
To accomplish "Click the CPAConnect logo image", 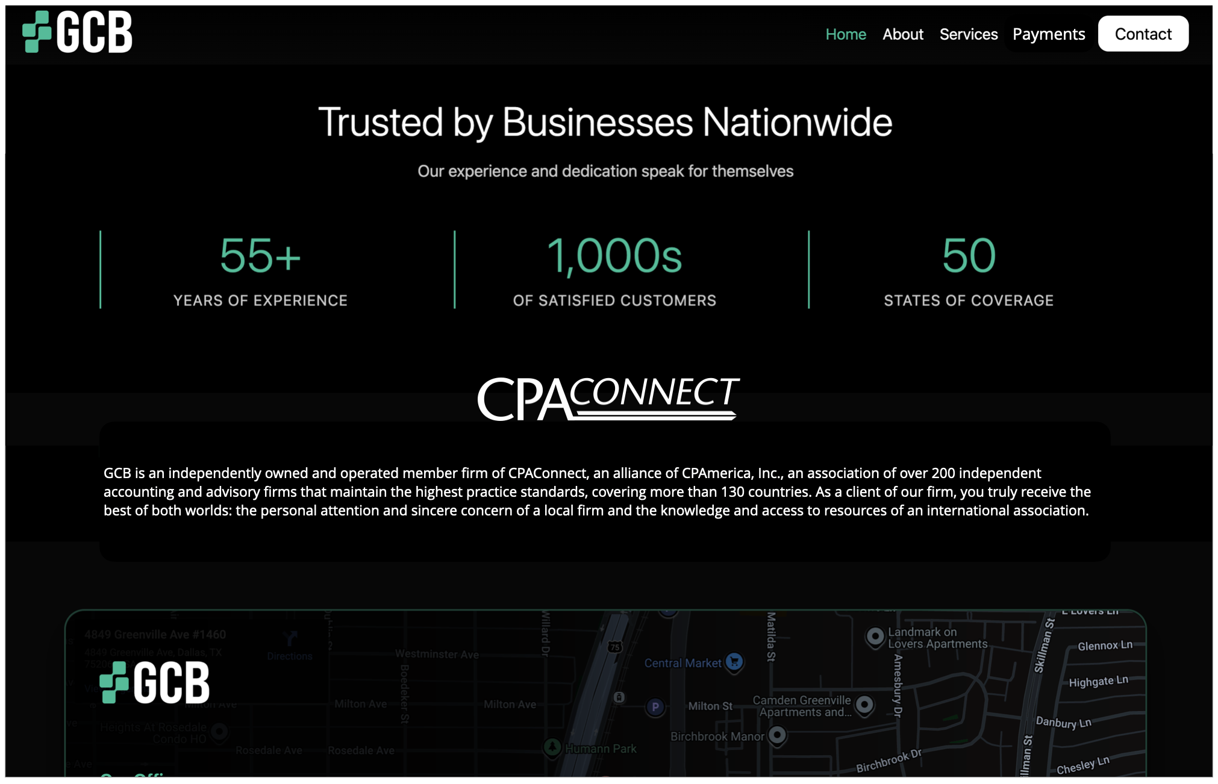I will click(608, 398).
